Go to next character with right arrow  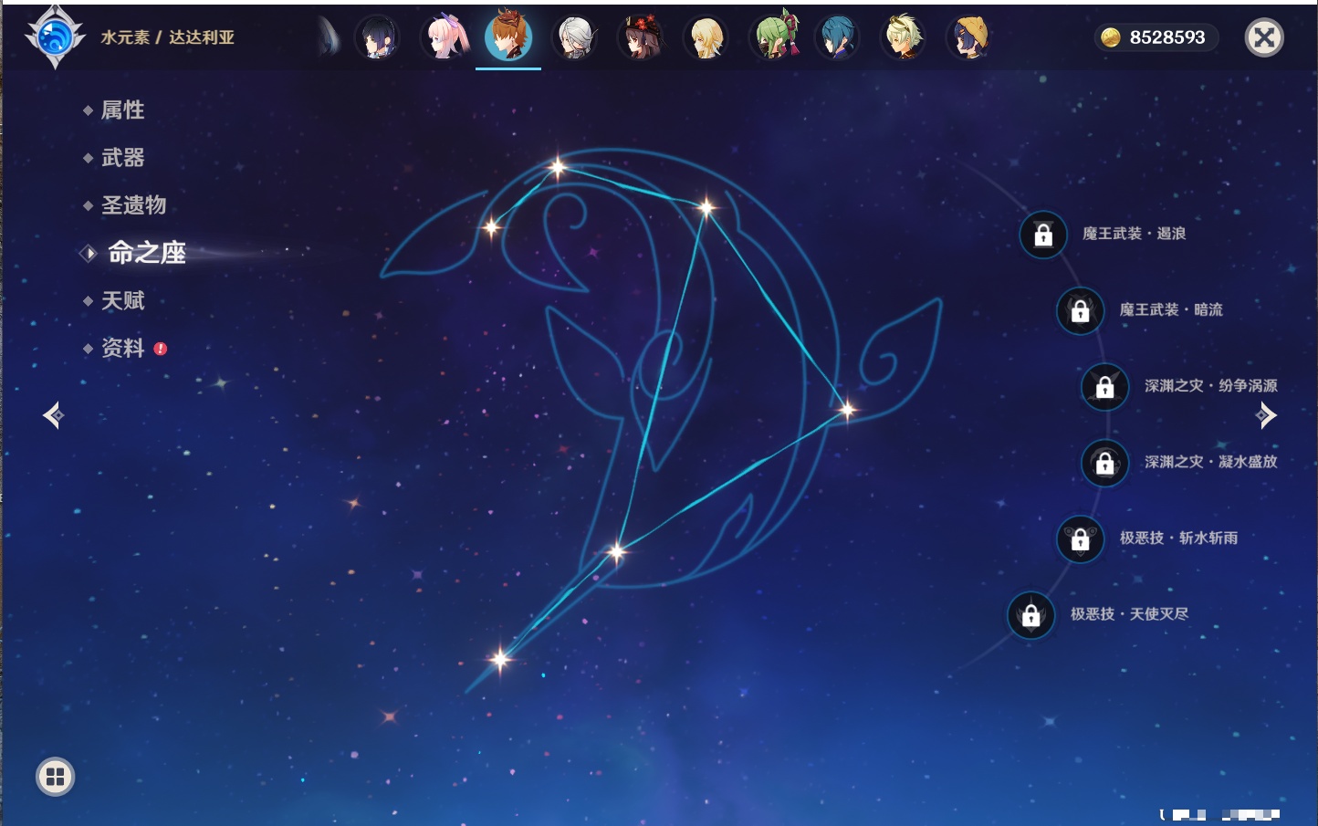[x=1266, y=415]
